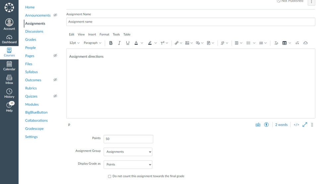
Task: Click the hidden eye icon beside Outcomes
Action: [55, 80]
